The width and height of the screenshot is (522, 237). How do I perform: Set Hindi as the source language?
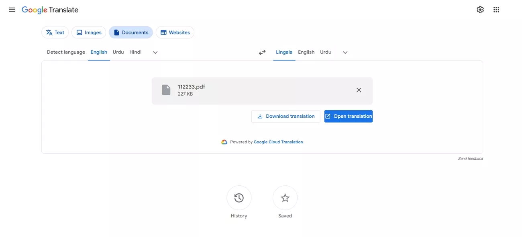coord(135,52)
